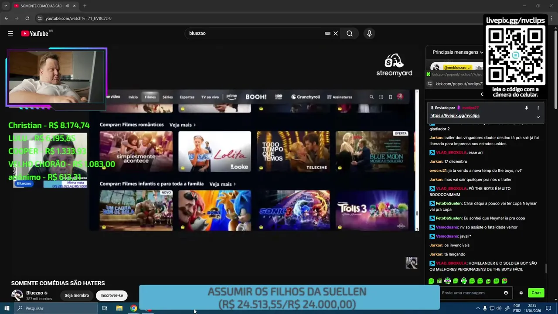
Task: Open chat settings gear
Action: point(521,293)
